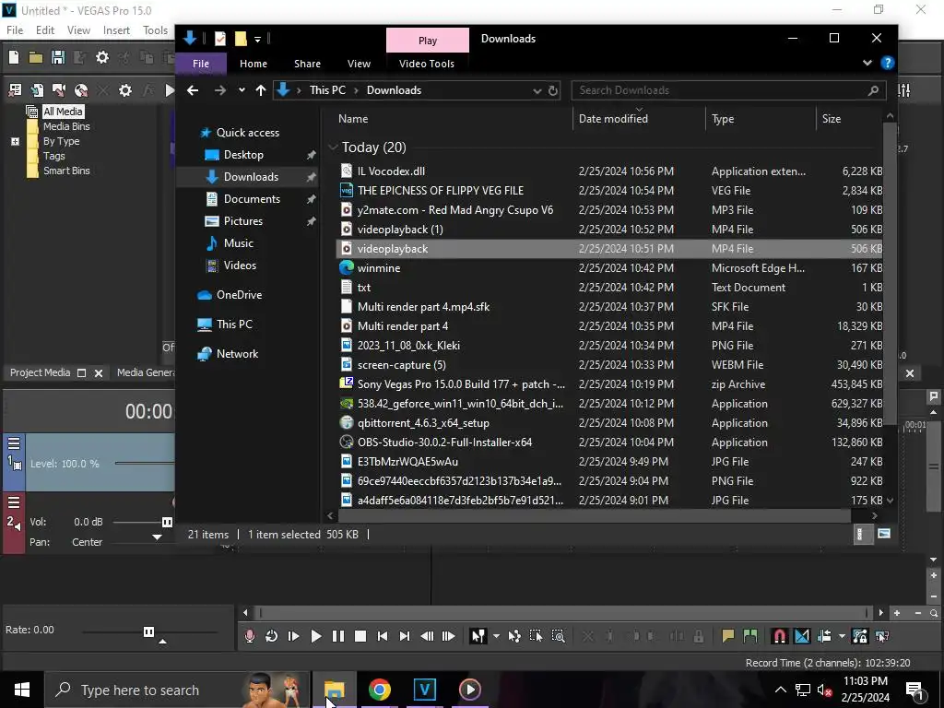The image size is (944, 708).
Task: Open media properties gear in Project Media toolbar
Action: 125,90
